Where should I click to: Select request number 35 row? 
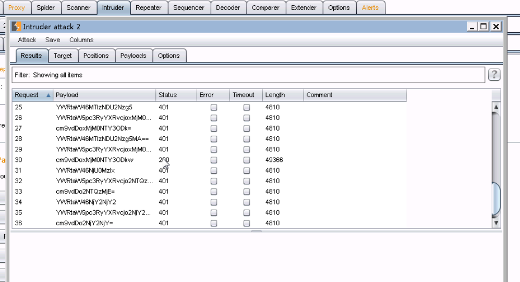click(209, 212)
